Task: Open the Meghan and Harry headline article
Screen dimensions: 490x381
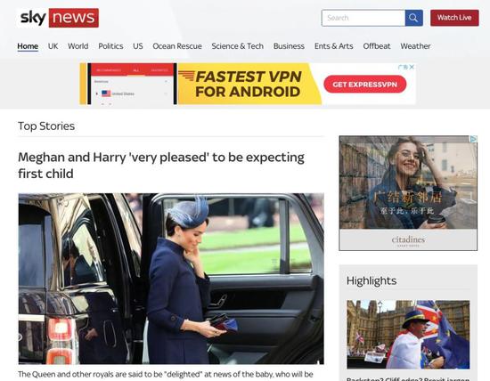Action: point(161,166)
